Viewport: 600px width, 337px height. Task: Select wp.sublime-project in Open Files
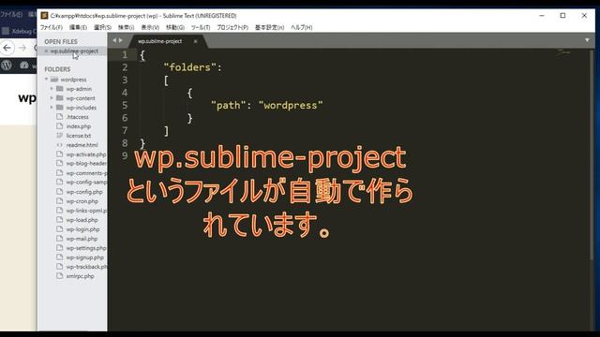(74, 51)
